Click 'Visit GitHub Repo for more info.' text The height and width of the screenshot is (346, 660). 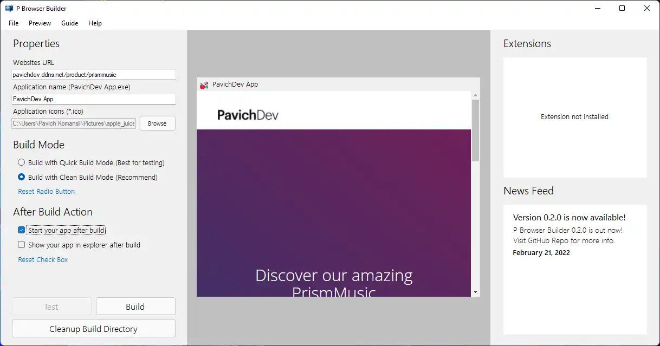coord(564,240)
